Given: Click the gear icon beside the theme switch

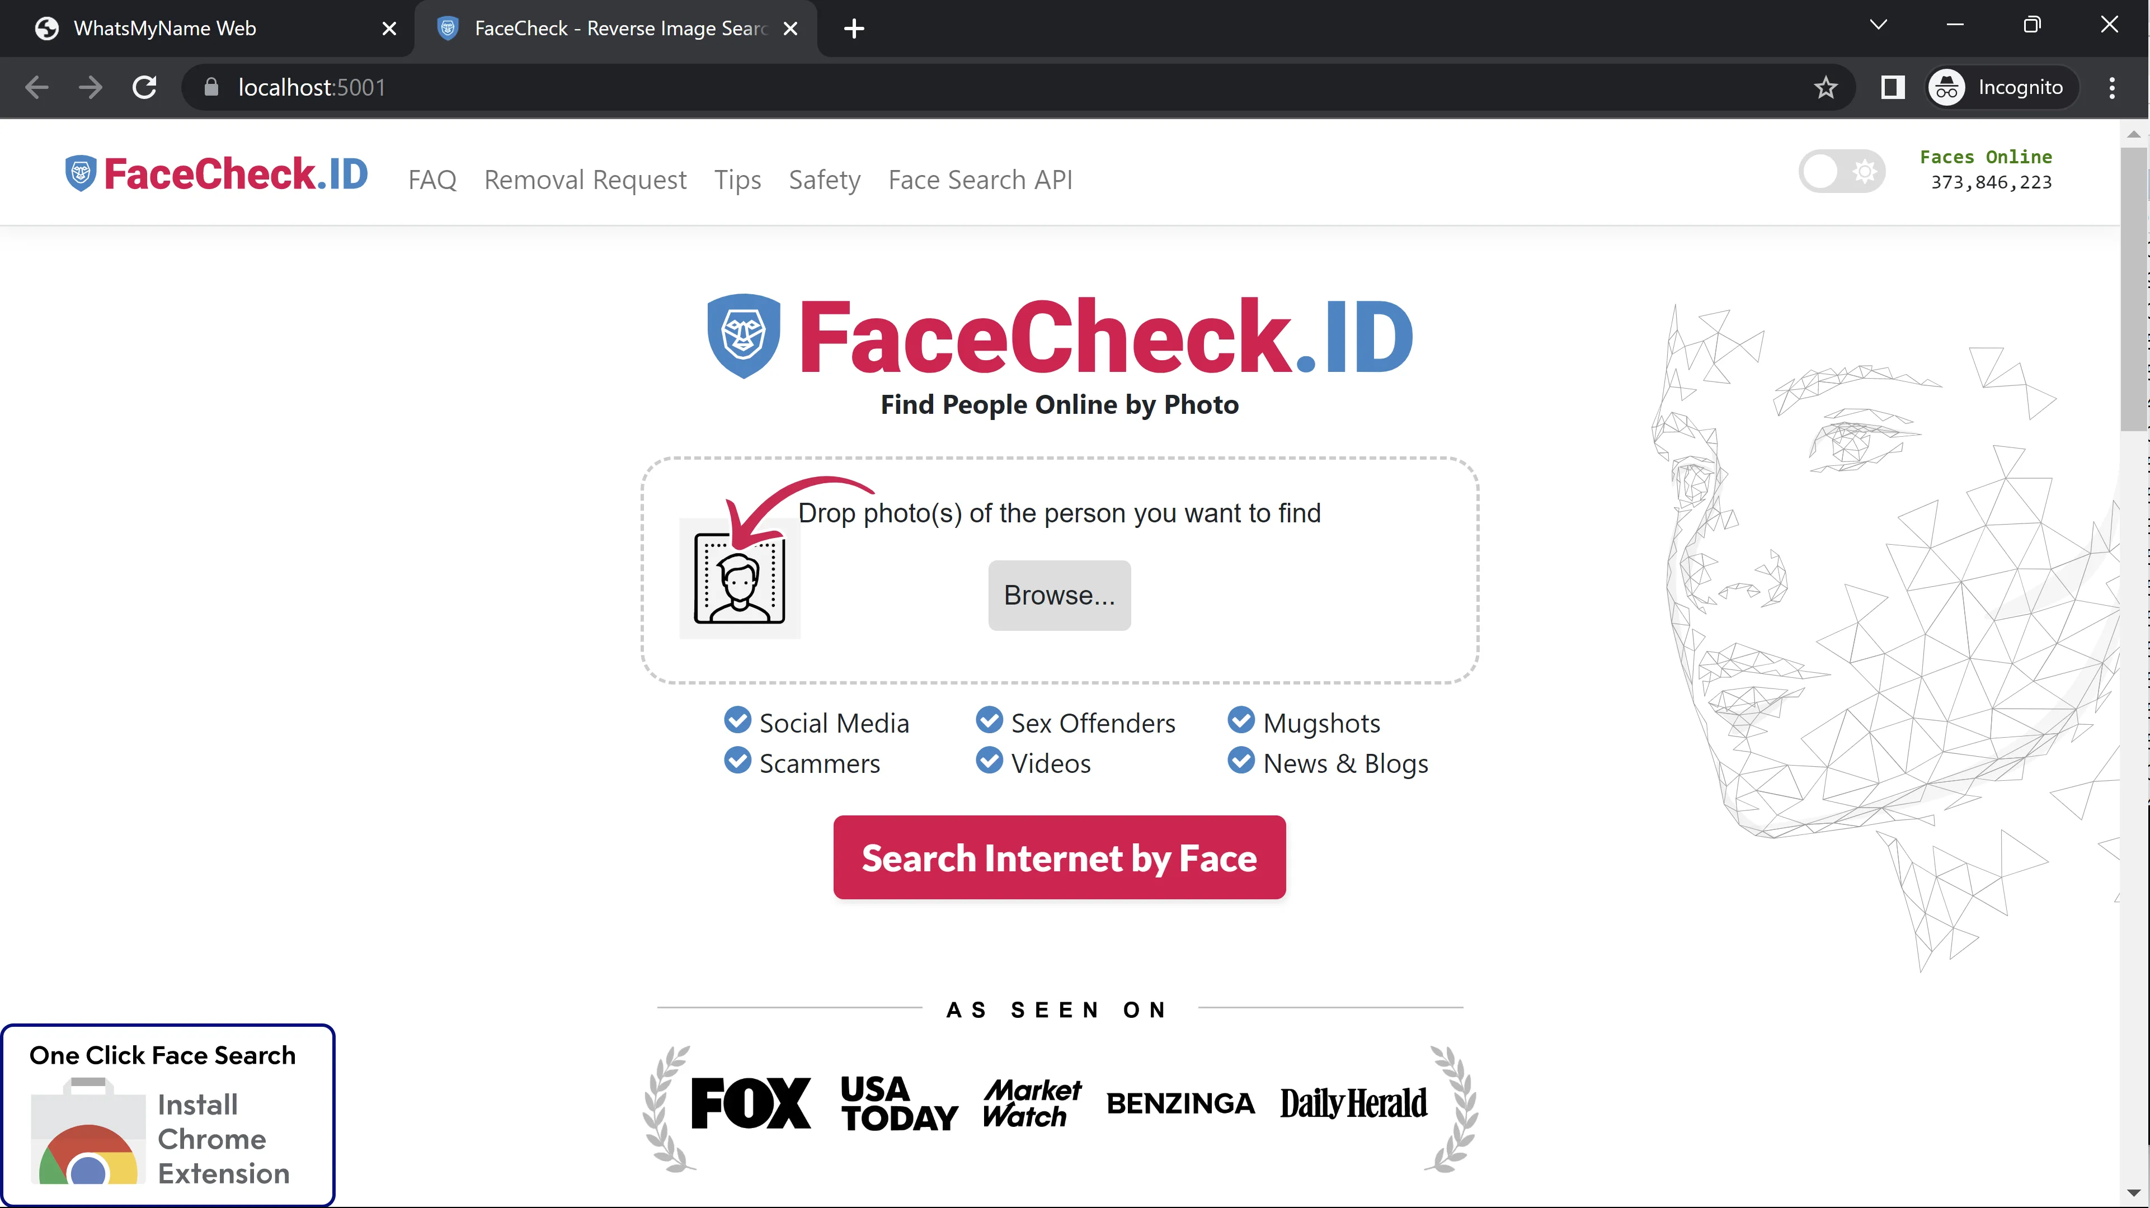Looking at the screenshot, I should point(1866,171).
